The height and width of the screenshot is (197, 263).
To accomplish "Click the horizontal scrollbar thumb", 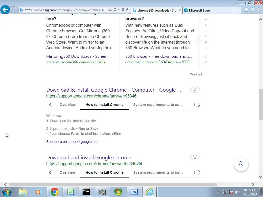I will point(113,184).
